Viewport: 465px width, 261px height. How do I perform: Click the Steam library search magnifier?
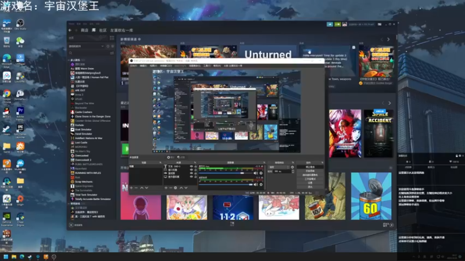point(70,53)
